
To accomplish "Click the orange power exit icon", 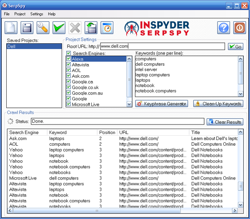I will point(240,28).
